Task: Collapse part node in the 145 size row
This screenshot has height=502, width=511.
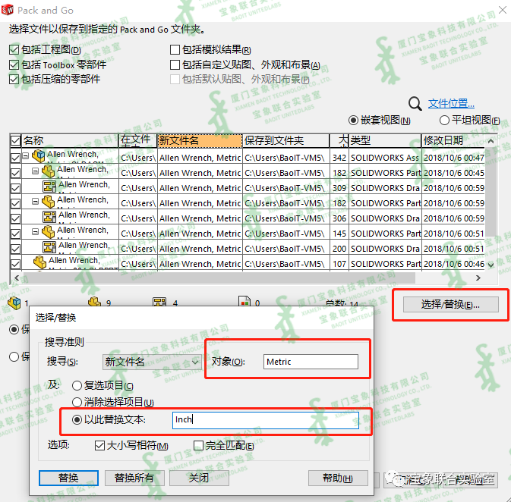Action: tap(35, 231)
